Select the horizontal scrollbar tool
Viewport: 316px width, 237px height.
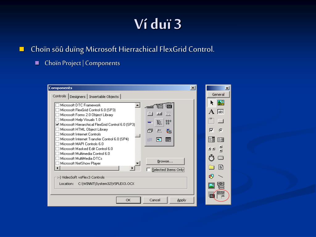coord(211,149)
